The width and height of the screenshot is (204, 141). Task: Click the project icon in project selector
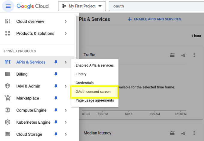[64, 6]
